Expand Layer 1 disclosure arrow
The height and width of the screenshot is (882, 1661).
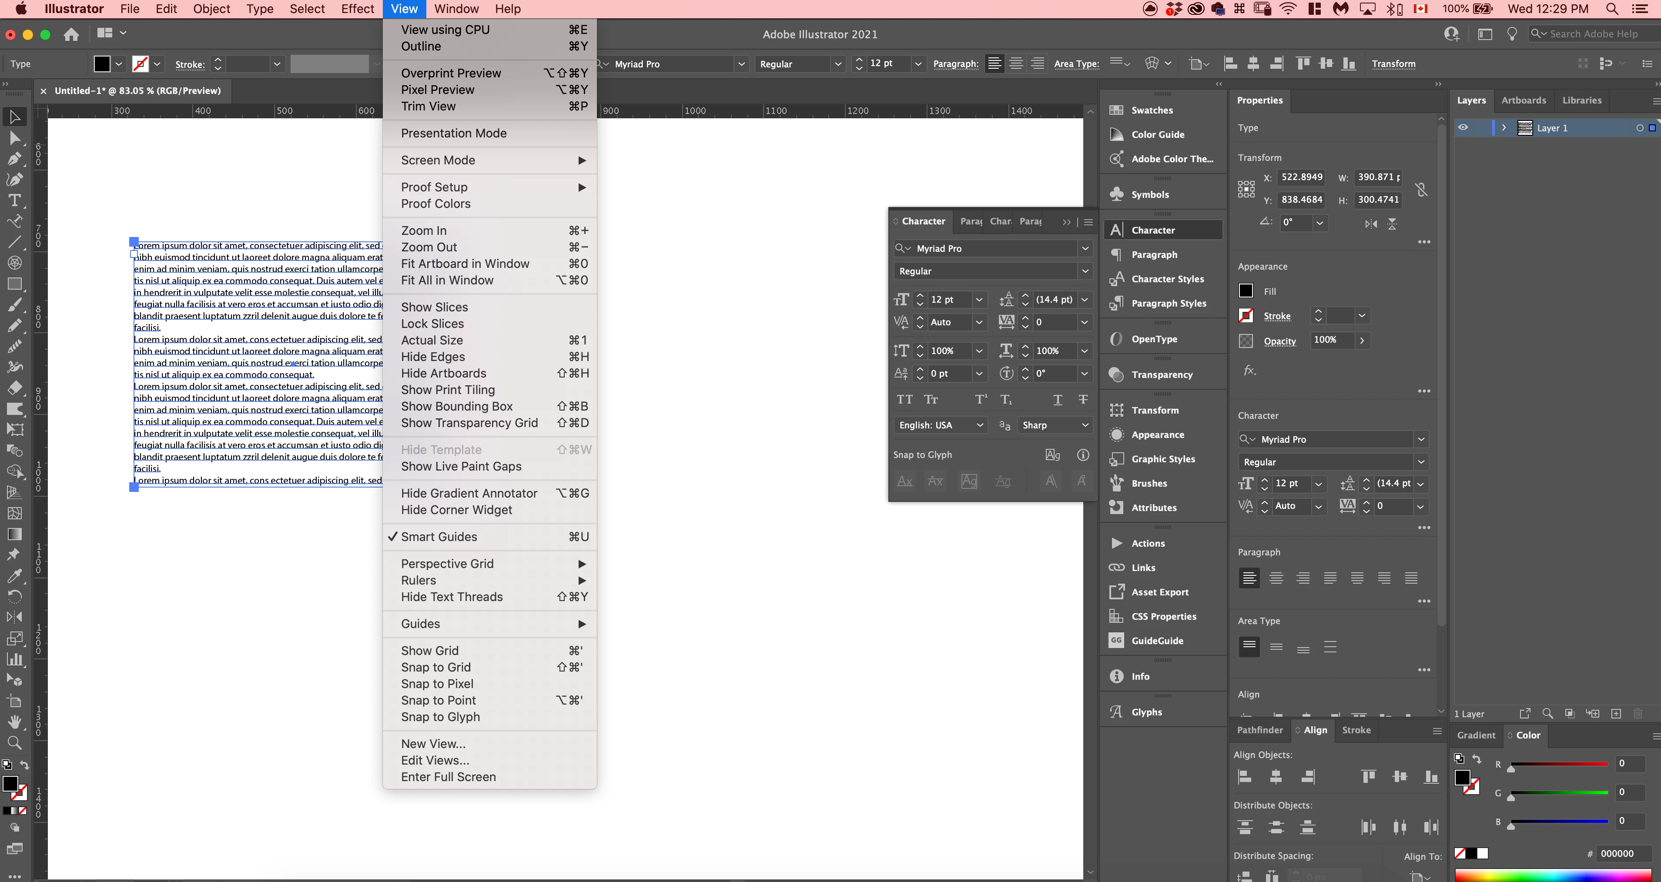pos(1504,128)
